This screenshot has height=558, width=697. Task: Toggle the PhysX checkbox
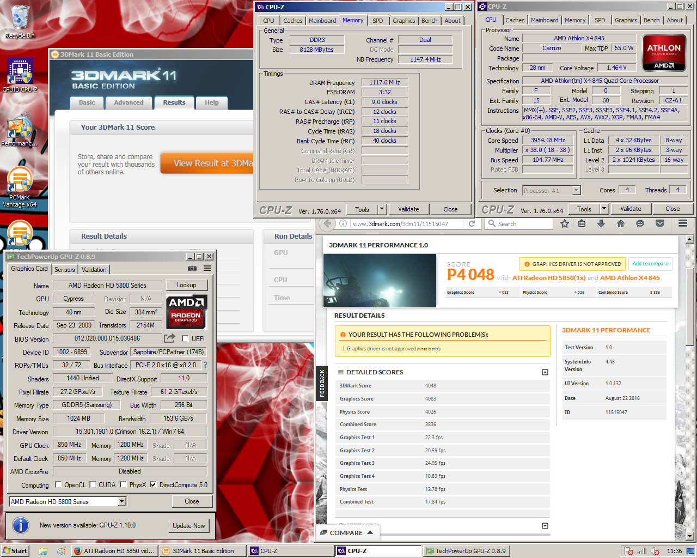(x=124, y=484)
